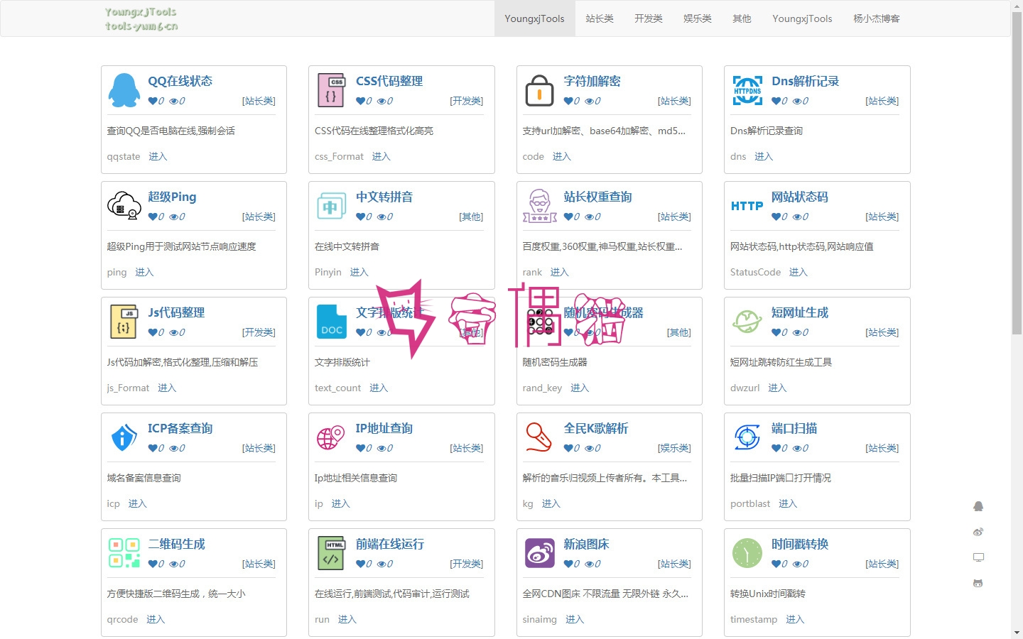The height and width of the screenshot is (639, 1023).
Task: Click the padlock icon for 字符加解密
Action: 540,90
